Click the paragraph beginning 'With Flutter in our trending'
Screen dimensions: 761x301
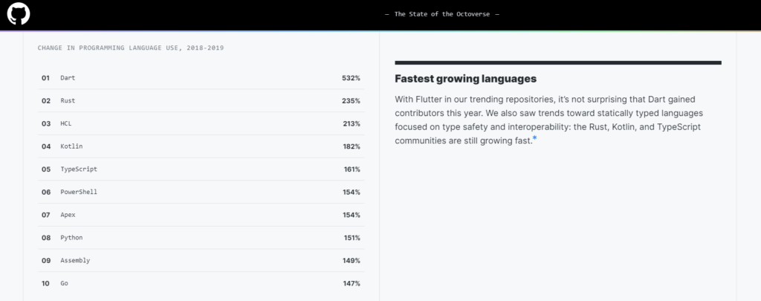pos(549,120)
